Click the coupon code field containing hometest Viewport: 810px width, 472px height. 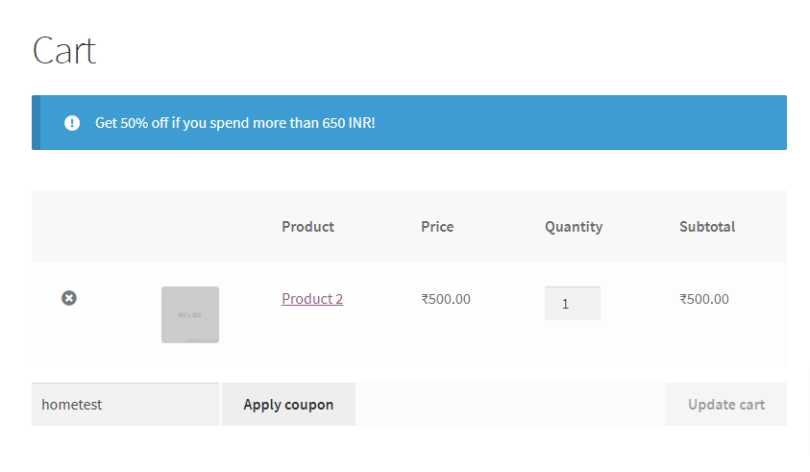126,405
